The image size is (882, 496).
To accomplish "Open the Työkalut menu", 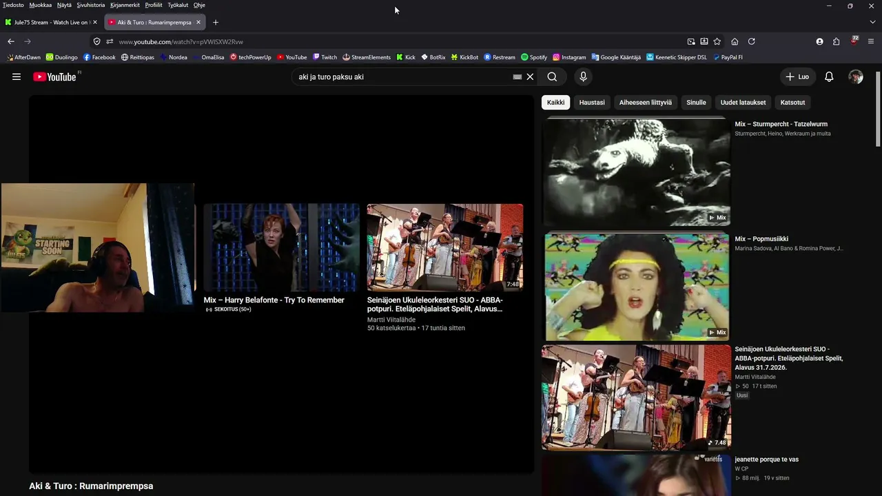I will tap(178, 5).
